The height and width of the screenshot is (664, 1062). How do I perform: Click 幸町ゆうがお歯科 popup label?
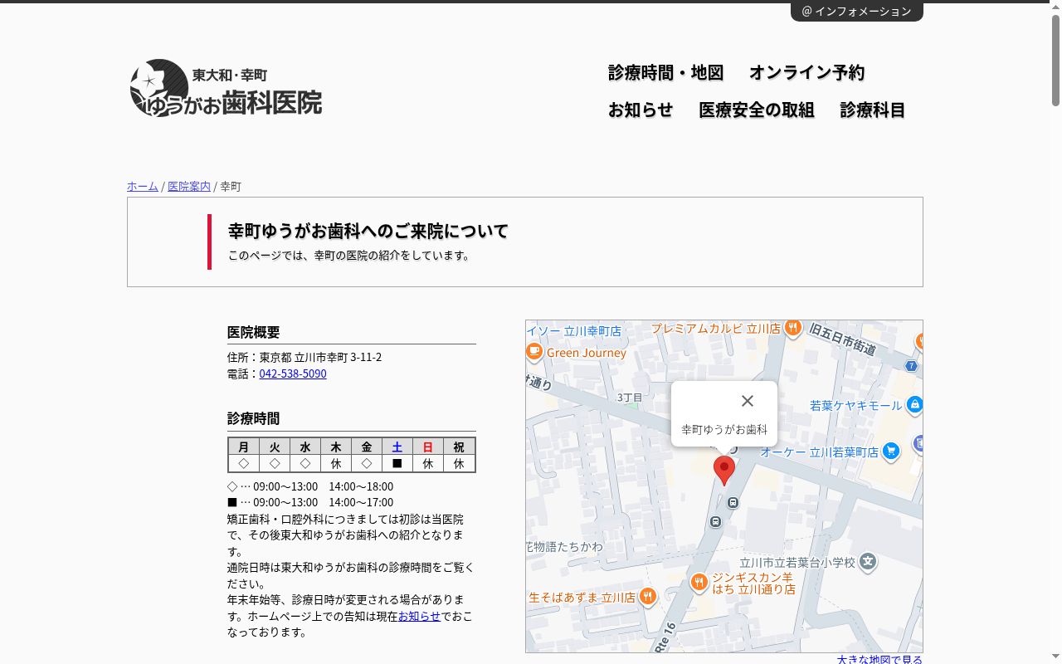[x=724, y=429]
